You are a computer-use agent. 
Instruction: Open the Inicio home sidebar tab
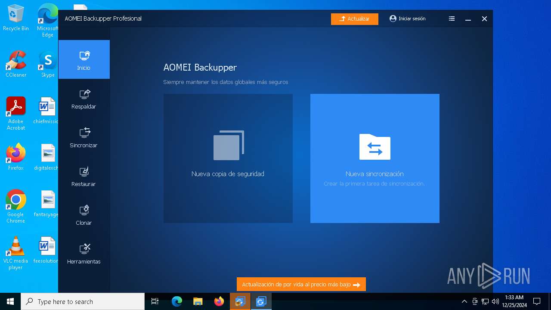pos(84,59)
